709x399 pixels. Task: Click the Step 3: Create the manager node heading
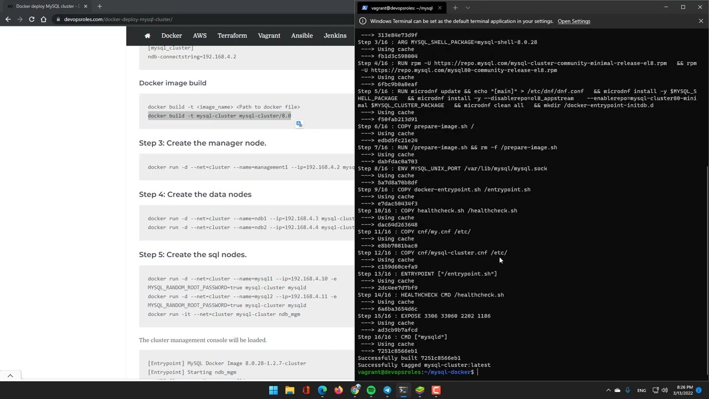(x=203, y=143)
